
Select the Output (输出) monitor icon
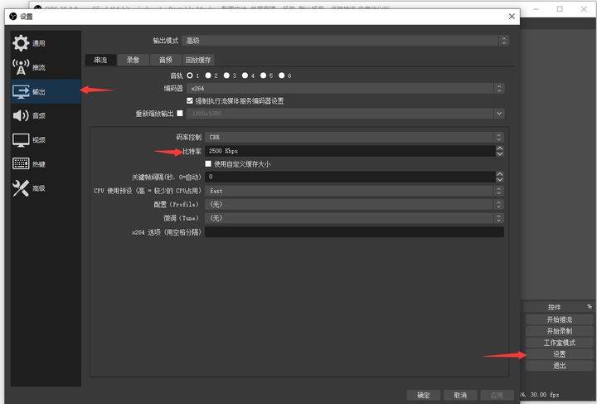coord(21,91)
